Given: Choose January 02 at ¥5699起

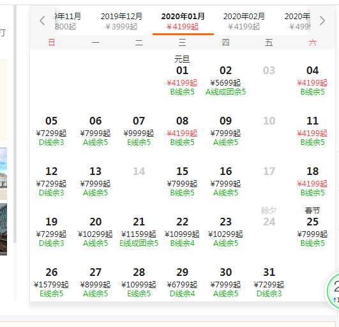Looking at the screenshot, I should point(226,80).
